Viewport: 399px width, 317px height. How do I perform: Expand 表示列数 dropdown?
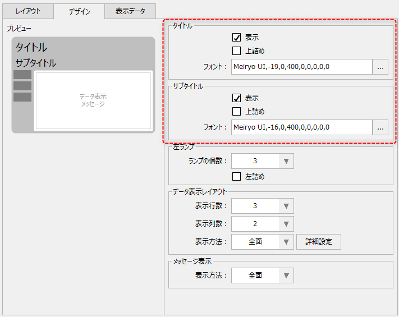click(286, 224)
